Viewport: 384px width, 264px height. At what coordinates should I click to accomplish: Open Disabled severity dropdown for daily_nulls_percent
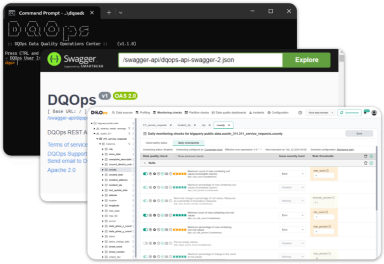tap(292, 188)
